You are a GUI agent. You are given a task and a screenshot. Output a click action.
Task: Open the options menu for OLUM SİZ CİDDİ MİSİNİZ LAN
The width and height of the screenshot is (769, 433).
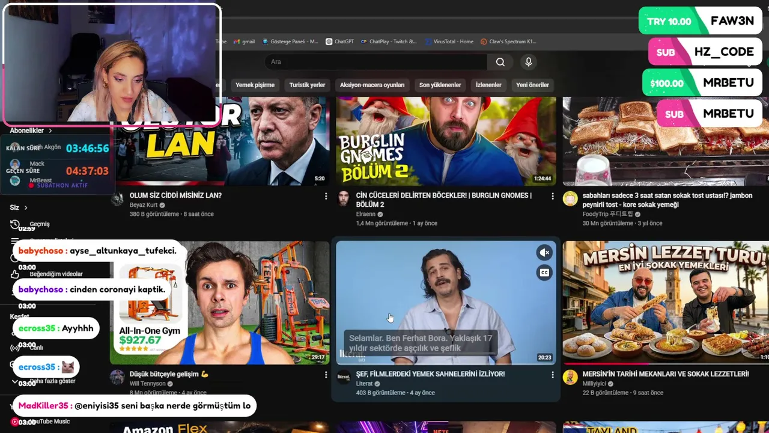[326, 196]
